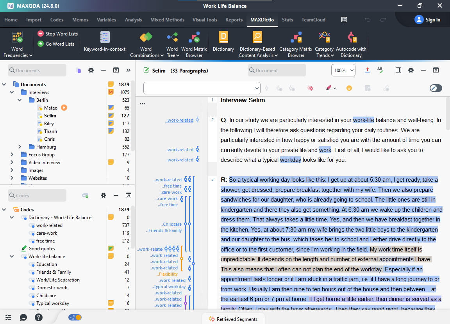Open the zoom level 100% dropdown

(x=343, y=70)
